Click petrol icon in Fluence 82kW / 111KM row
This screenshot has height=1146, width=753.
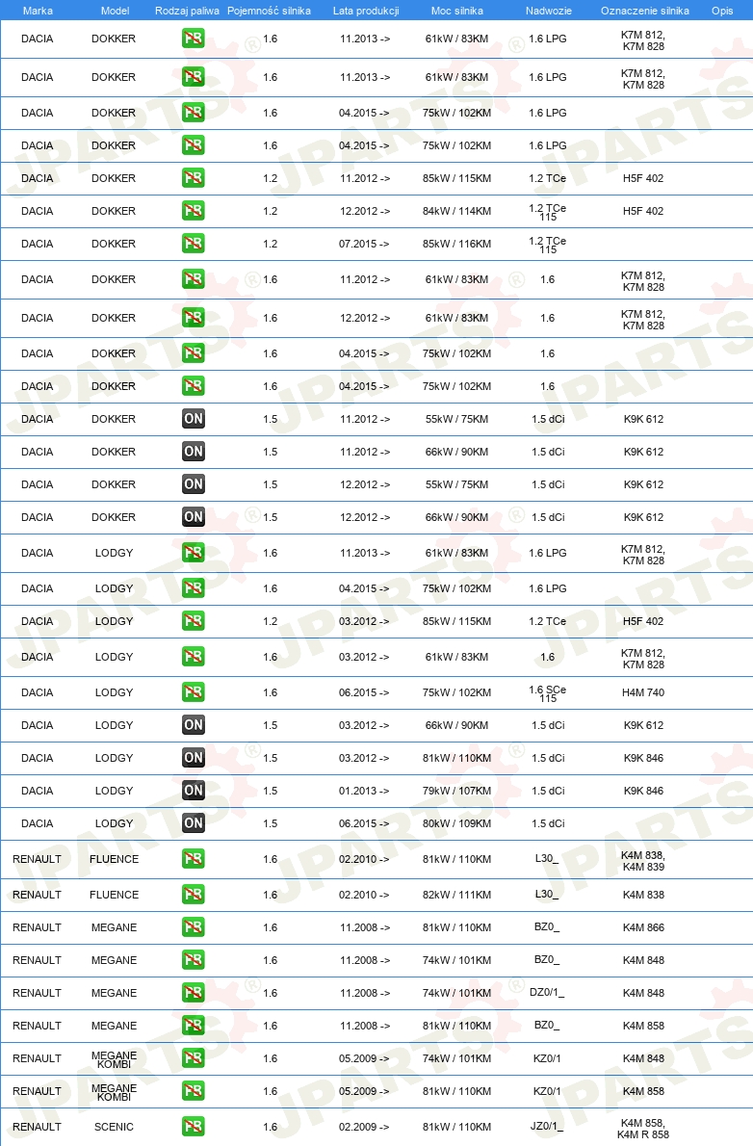tap(193, 895)
